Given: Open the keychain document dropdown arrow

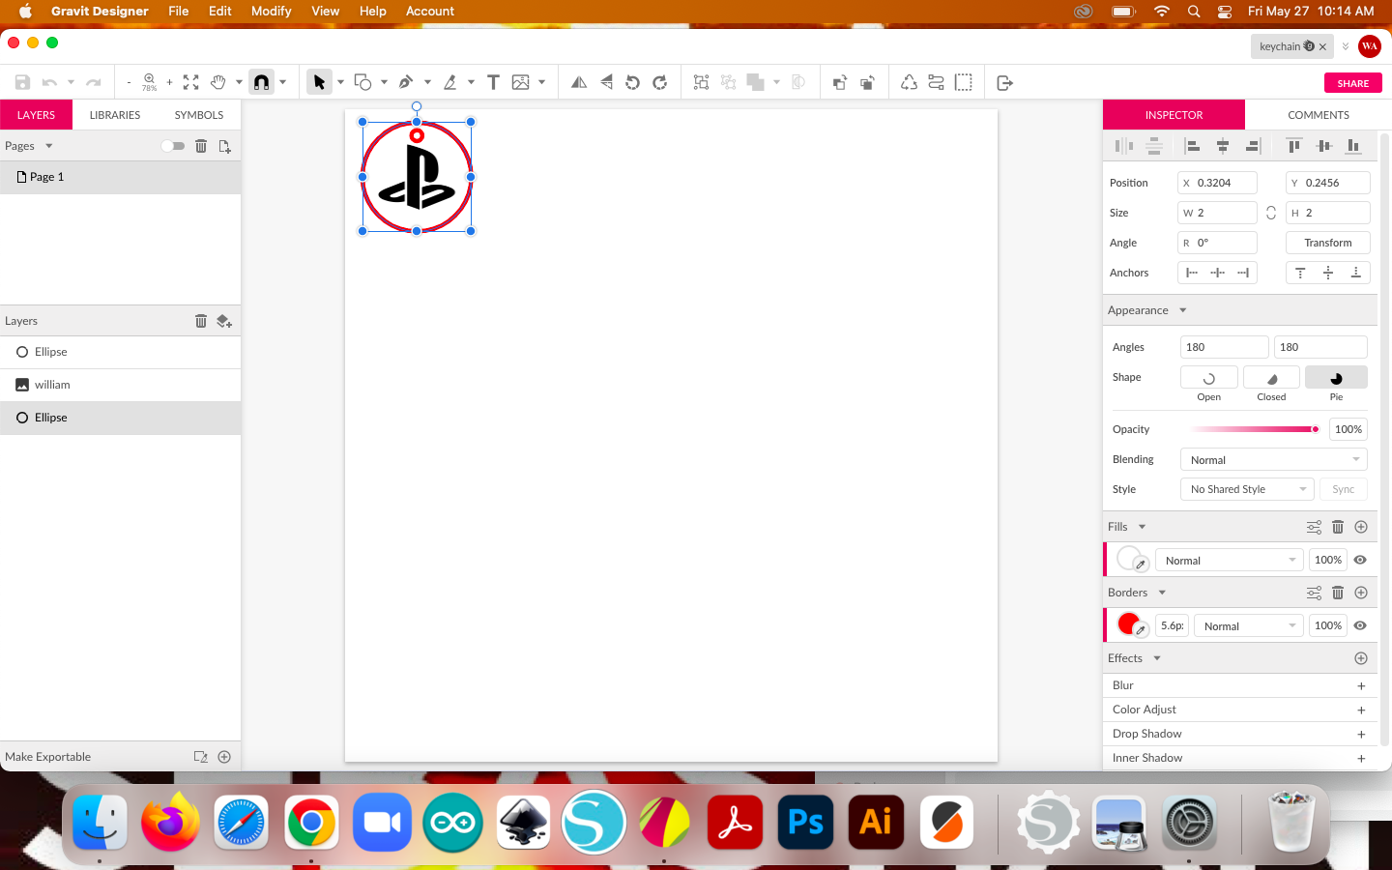Looking at the screenshot, I should click(1345, 46).
